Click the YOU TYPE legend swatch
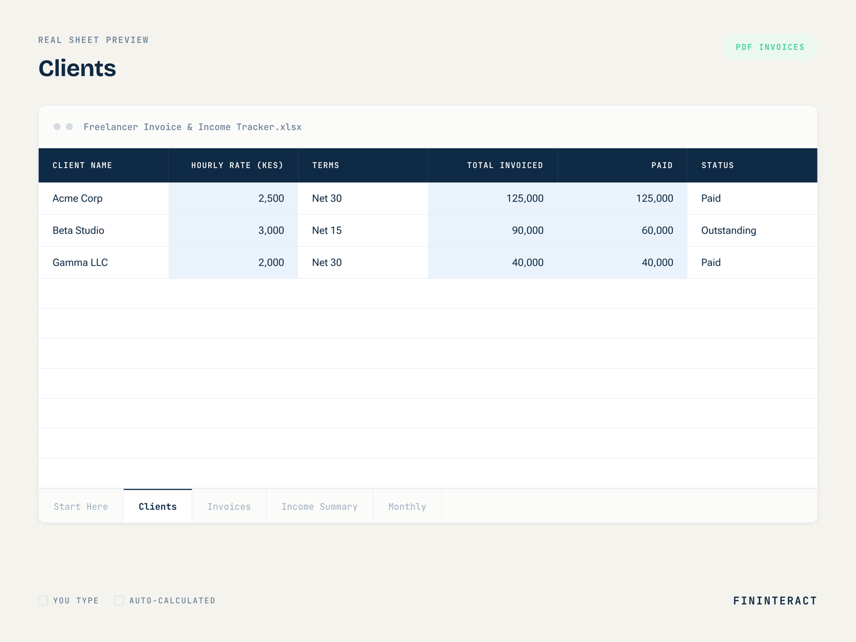 [x=43, y=601]
